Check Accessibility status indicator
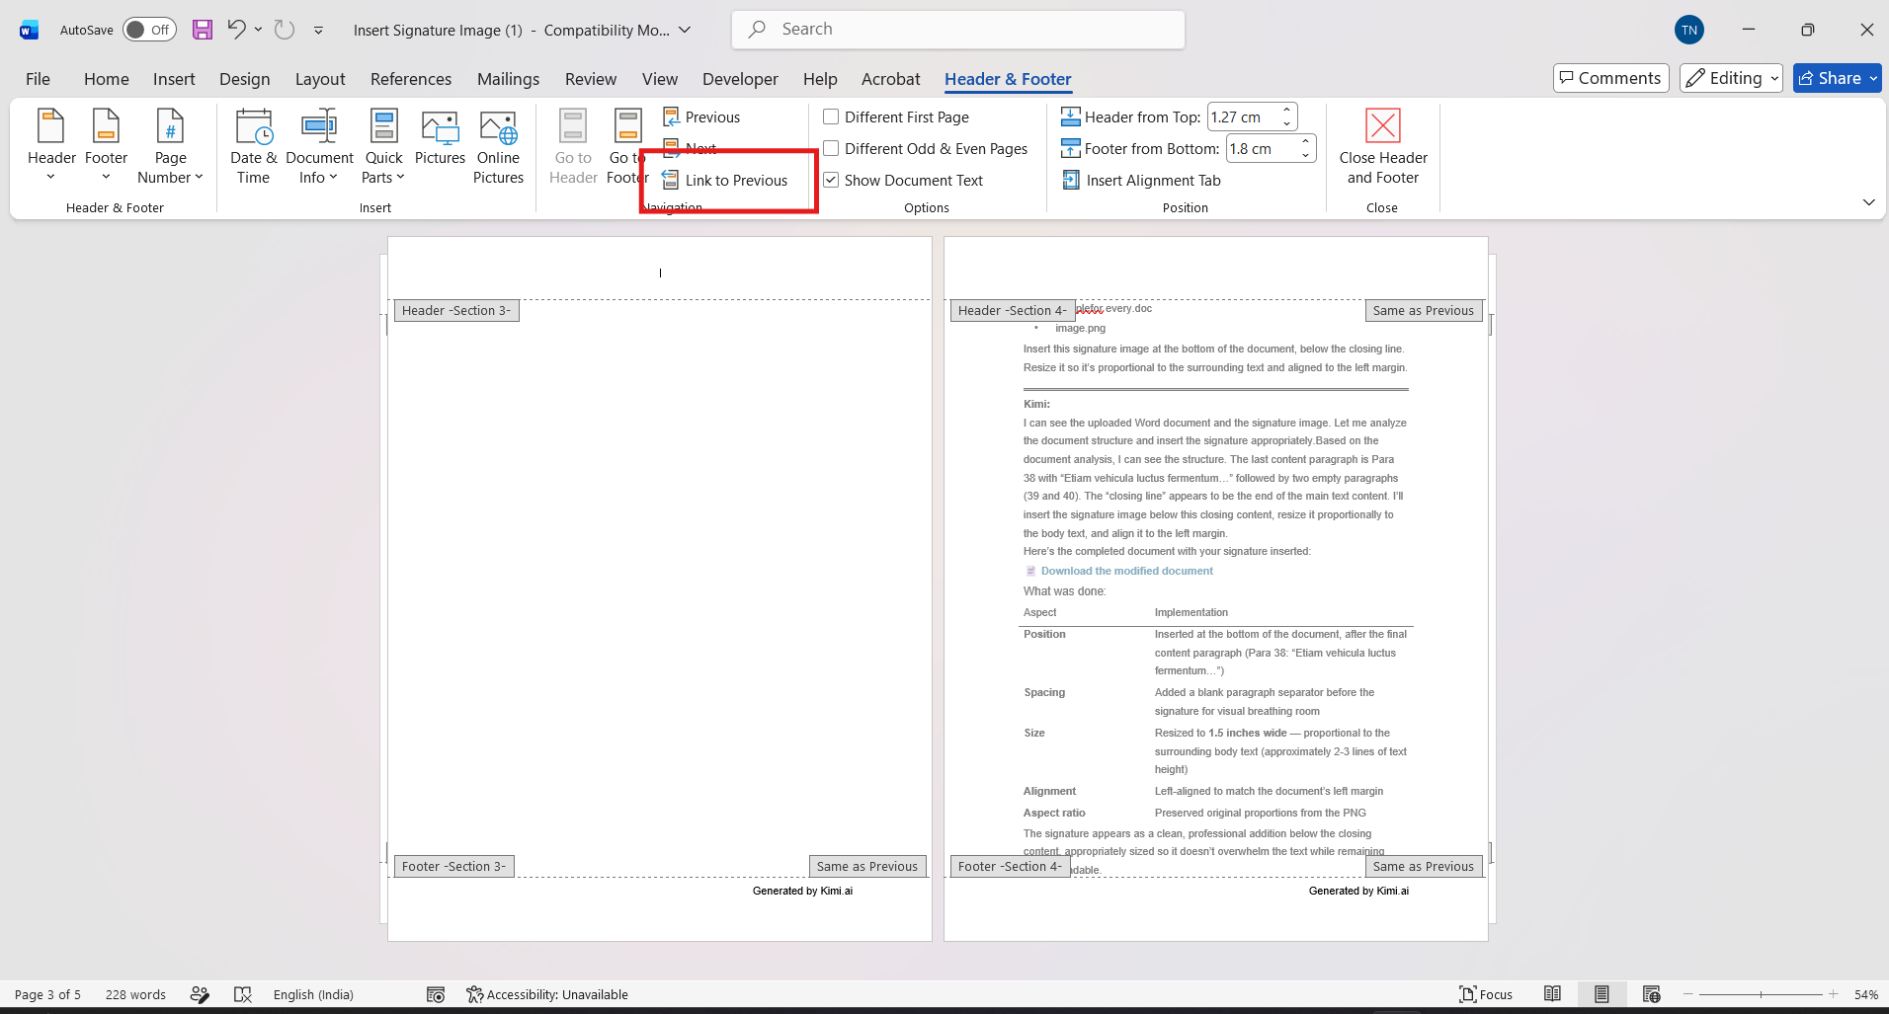The width and height of the screenshot is (1889, 1014). point(547,994)
